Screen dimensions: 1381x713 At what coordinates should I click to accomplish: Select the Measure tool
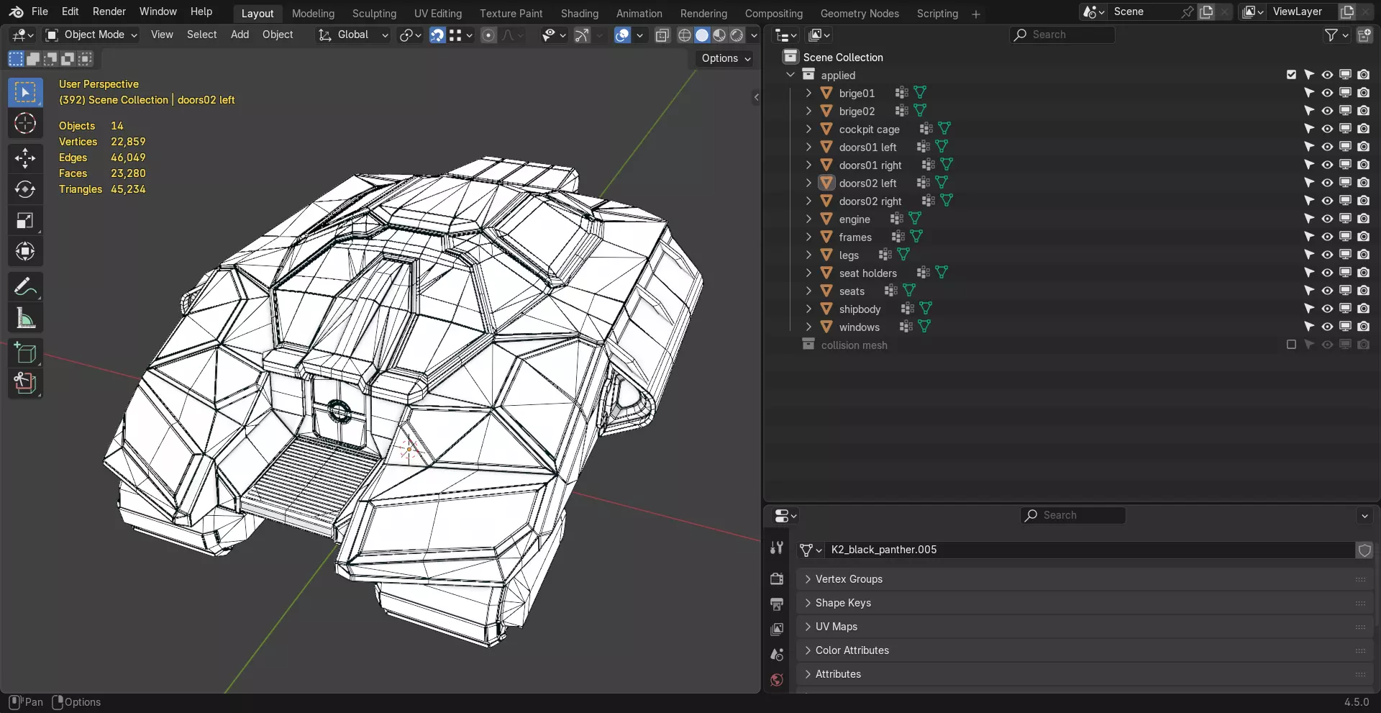tap(25, 318)
